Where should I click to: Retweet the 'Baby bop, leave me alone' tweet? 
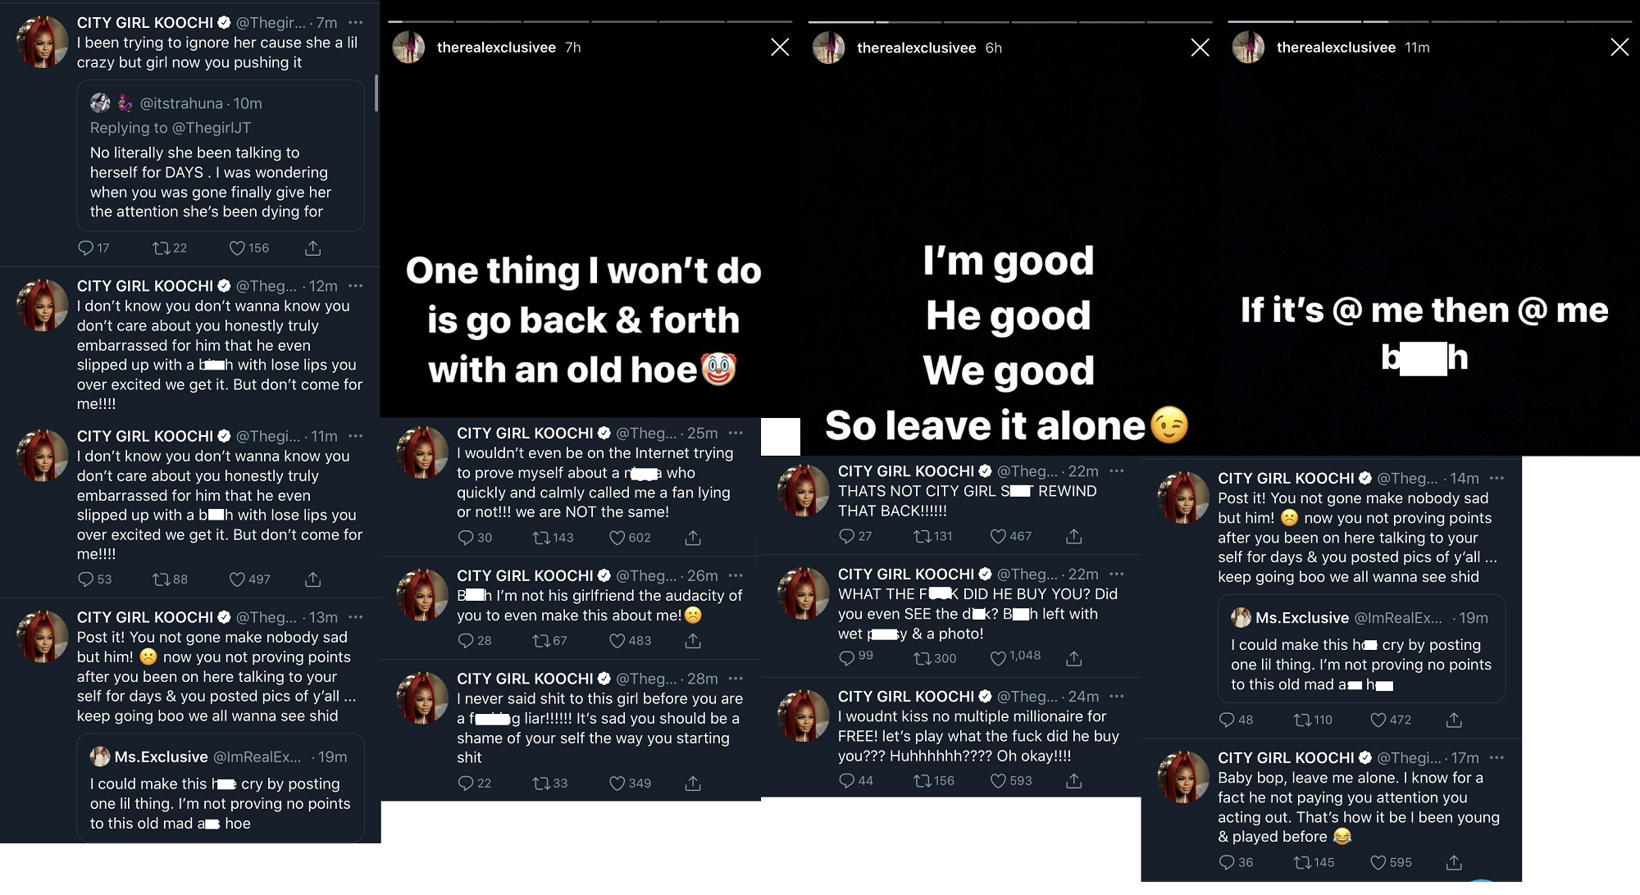point(1301,862)
